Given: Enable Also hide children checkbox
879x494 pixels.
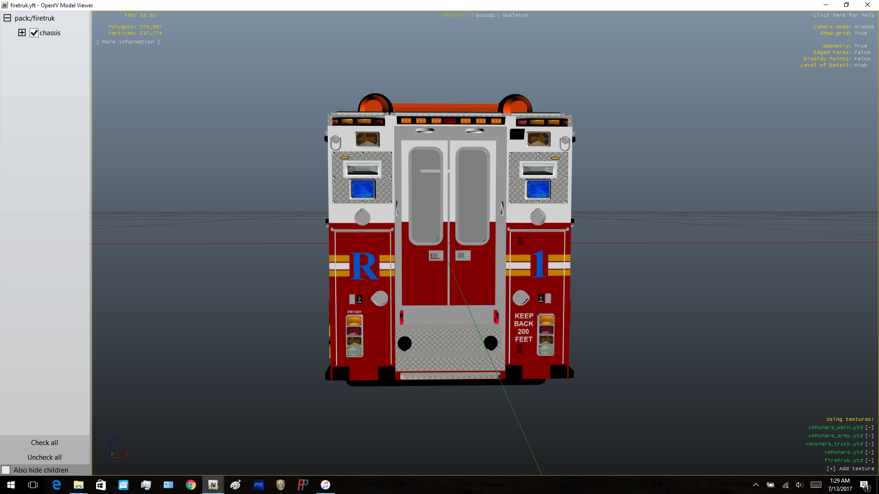Looking at the screenshot, I should [x=6, y=470].
